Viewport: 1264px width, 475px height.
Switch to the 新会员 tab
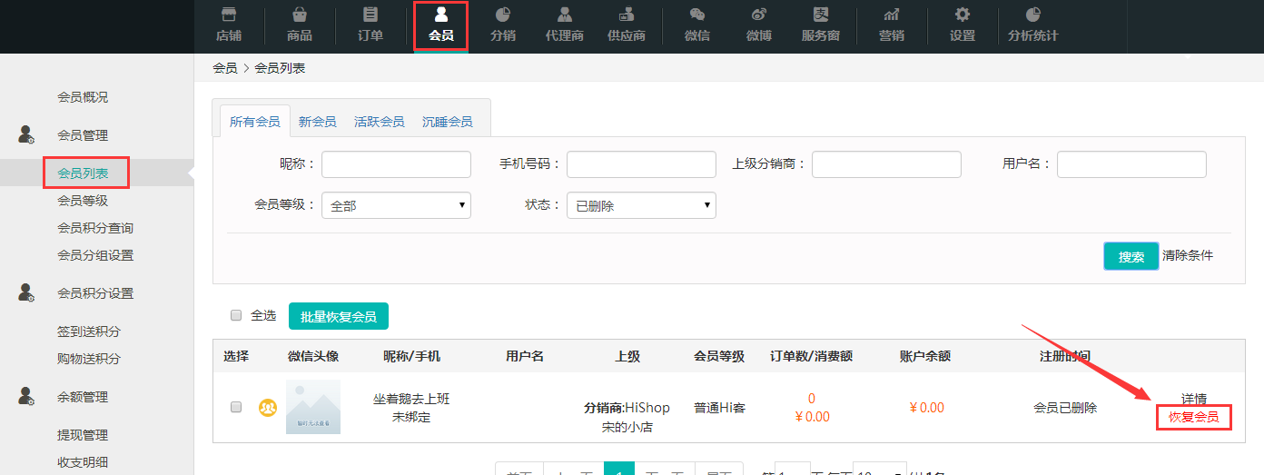317,122
